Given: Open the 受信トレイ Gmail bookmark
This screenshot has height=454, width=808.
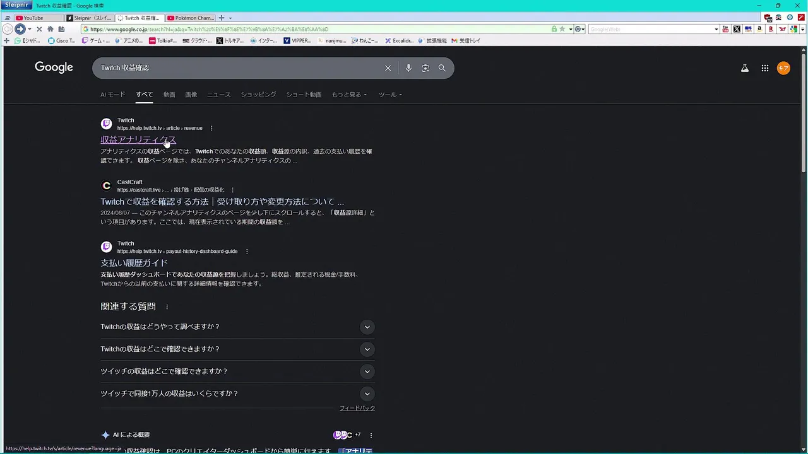Looking at the screenshot, I should click(466, 40).
